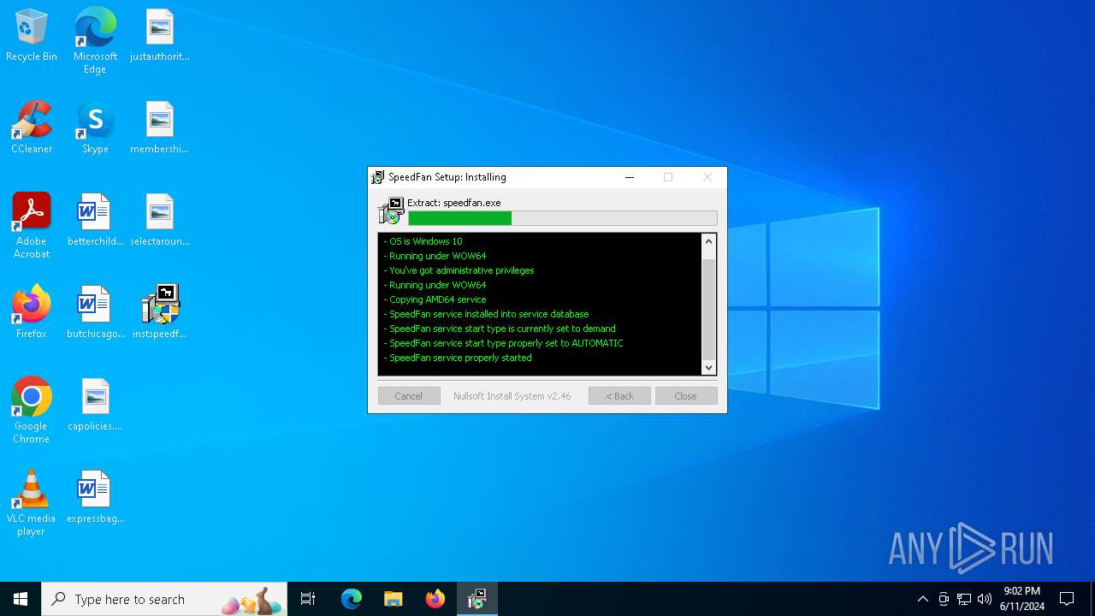Open the Recycle Bin desktop icon
Screen dimensions: 1095x616
tap(32, 36)
